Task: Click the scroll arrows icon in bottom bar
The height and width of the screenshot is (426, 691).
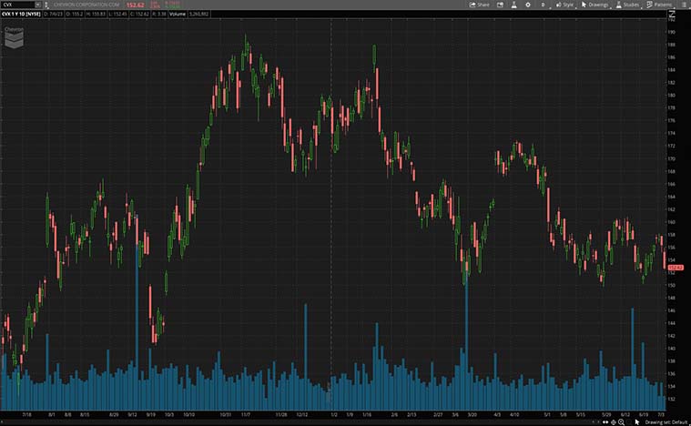Action: (x=605, y=422)
